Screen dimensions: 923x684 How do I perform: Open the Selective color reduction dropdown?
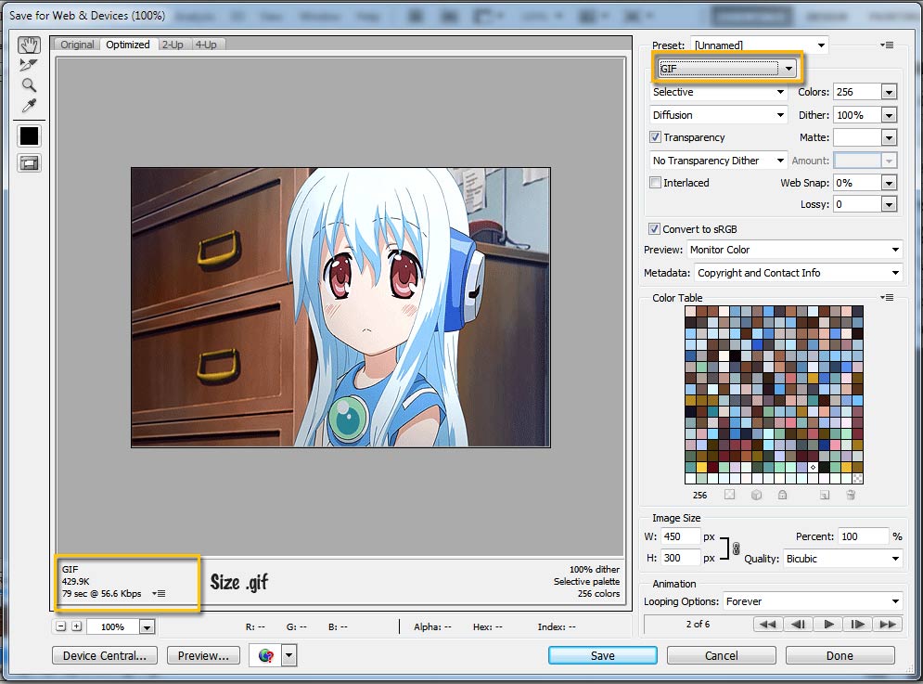tap(718, 92)
